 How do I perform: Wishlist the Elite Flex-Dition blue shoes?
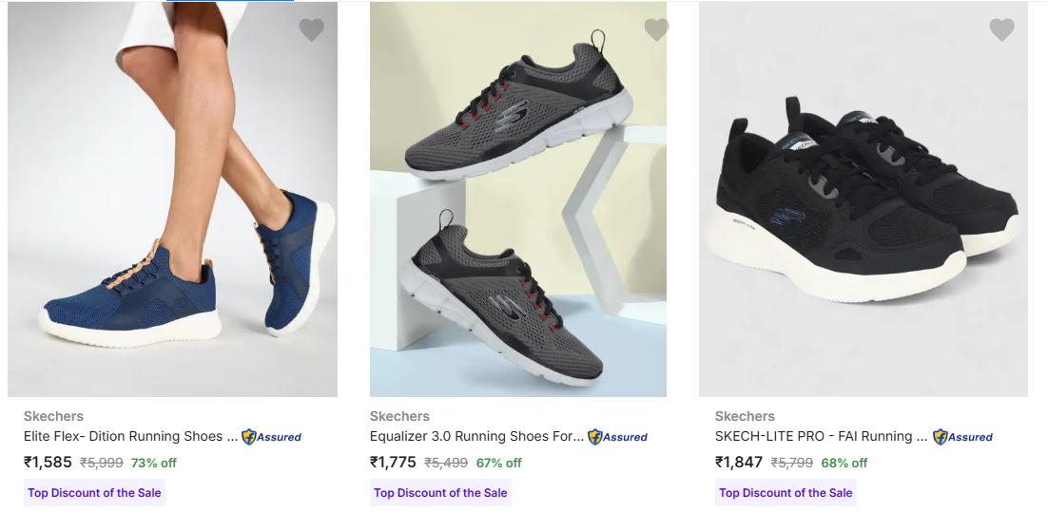(312, 30)
